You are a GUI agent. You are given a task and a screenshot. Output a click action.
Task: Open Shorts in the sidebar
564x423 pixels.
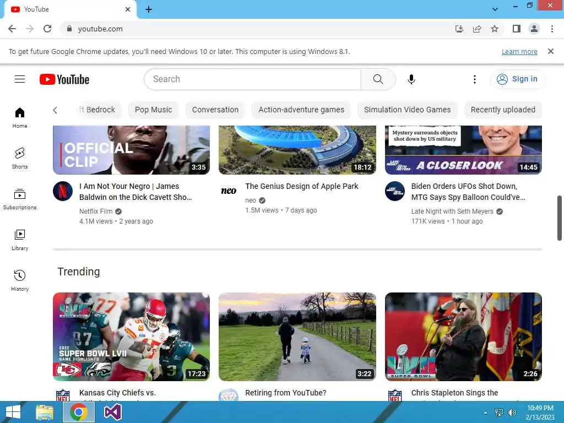(x=20, y=158)
